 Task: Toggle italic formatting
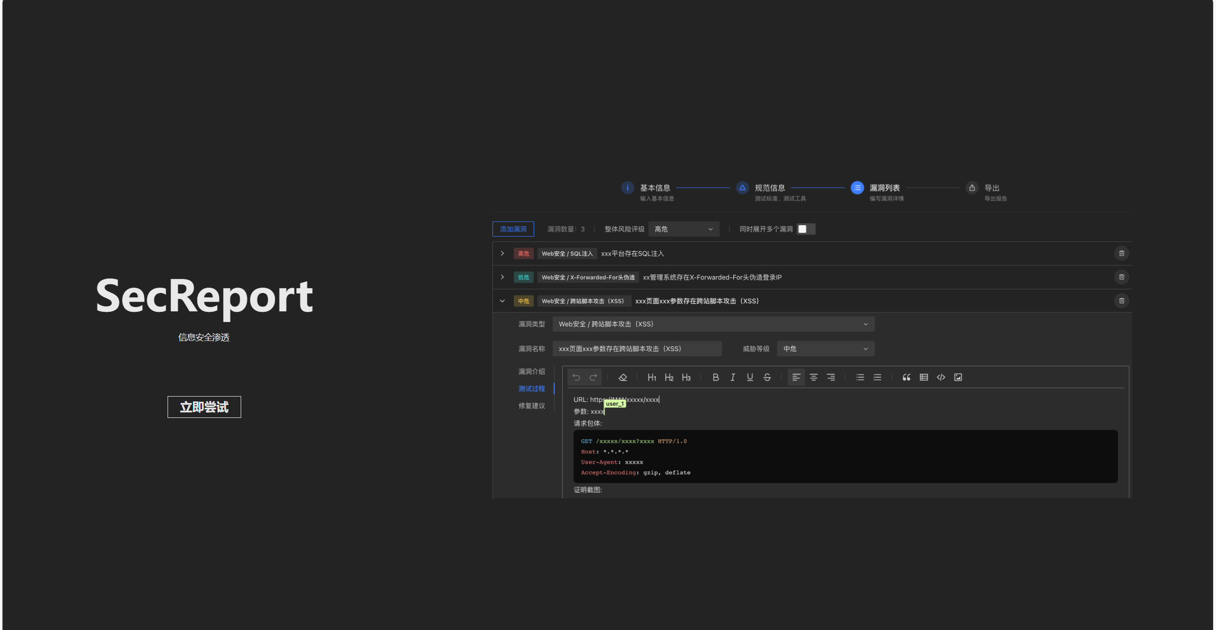pyautogui.click(x=733, y=377)
